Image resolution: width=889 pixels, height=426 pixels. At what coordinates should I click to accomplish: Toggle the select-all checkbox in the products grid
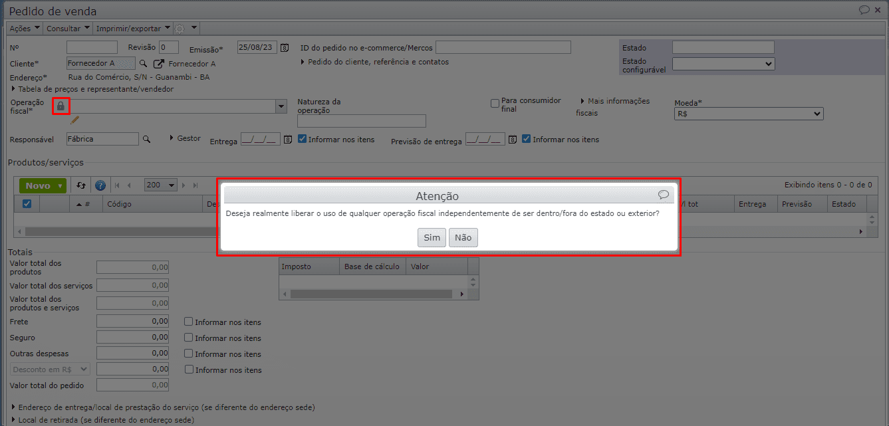click(27, 204)
